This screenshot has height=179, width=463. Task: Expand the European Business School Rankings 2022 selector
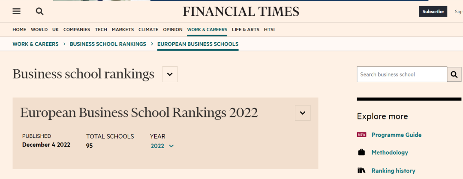303,113
